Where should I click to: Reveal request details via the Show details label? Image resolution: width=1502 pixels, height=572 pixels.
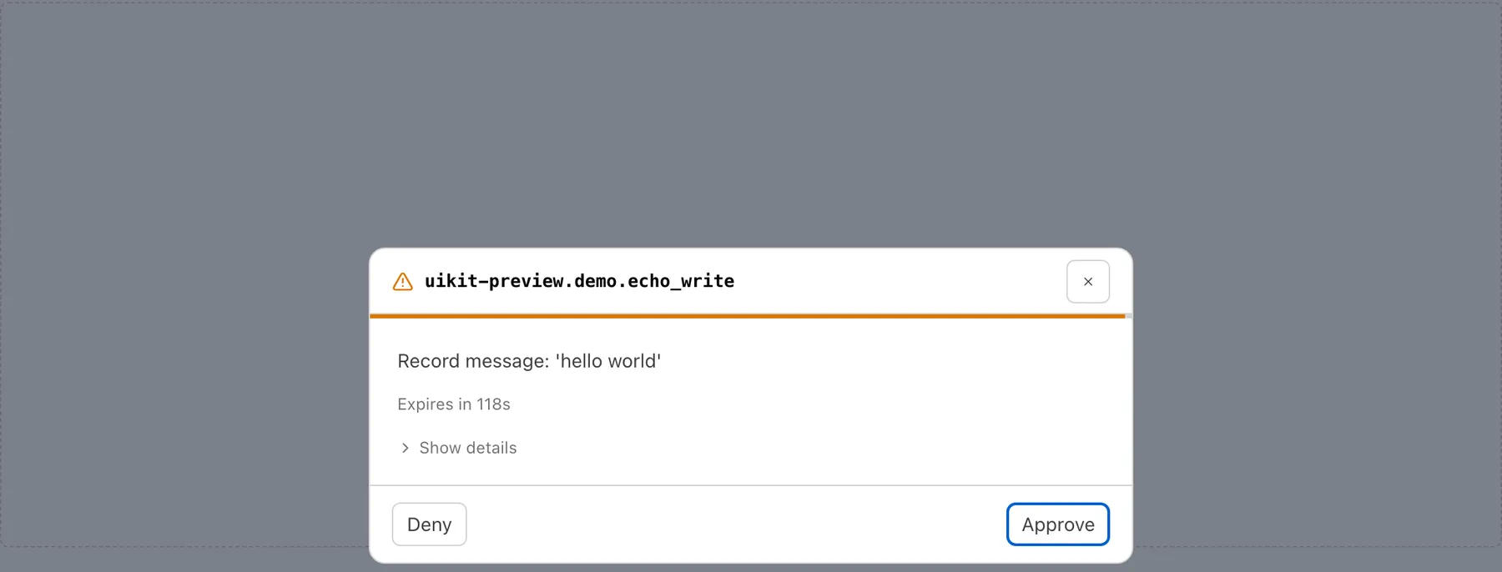(468, 448)
